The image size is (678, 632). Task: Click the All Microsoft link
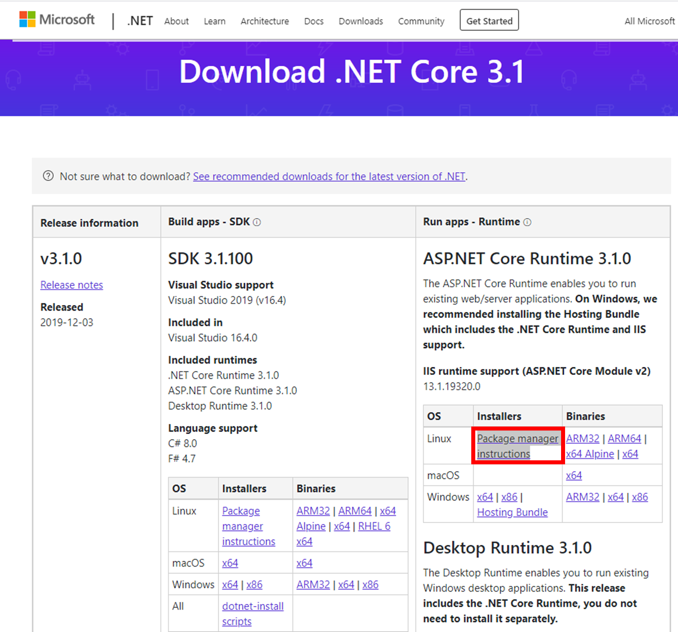tap(649, 21)
